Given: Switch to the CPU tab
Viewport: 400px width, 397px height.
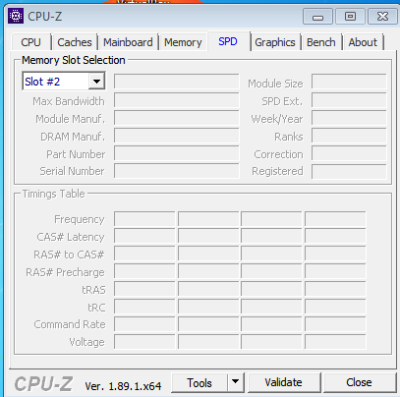Looking at the screenshot, I should point(30,42).
